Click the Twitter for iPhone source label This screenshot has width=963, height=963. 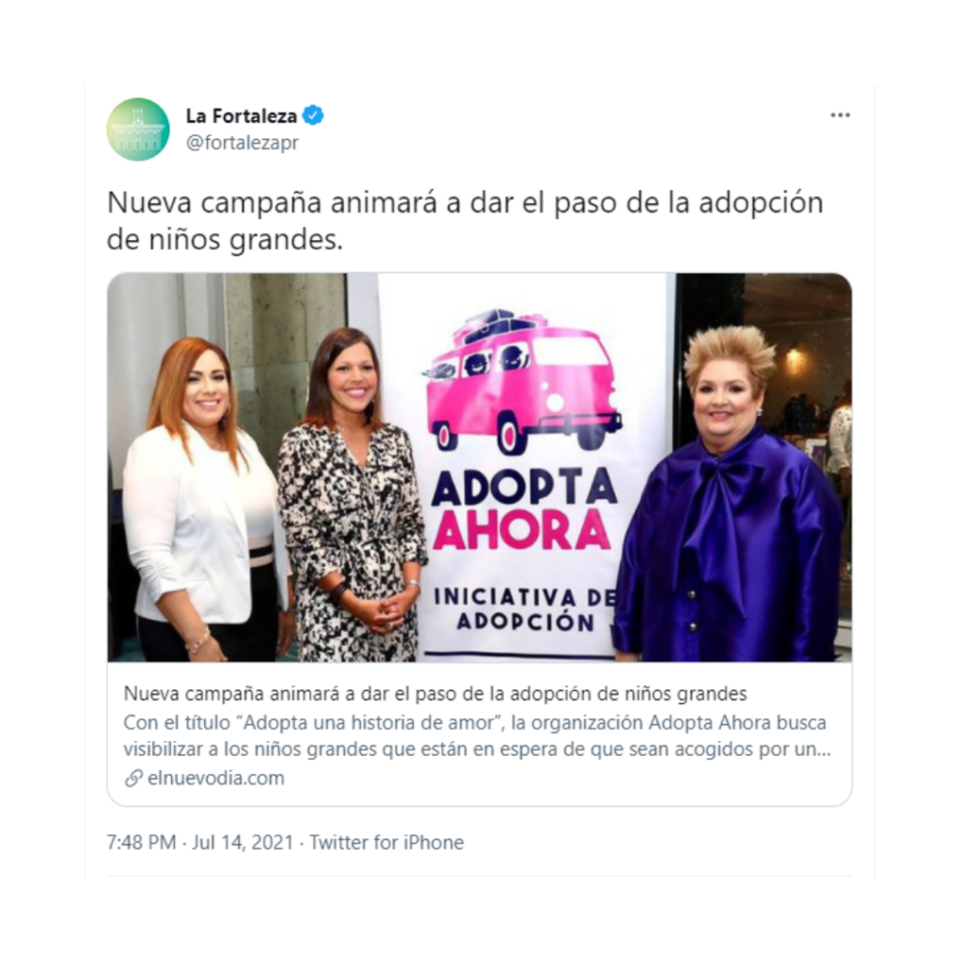[x=387, y=842]
